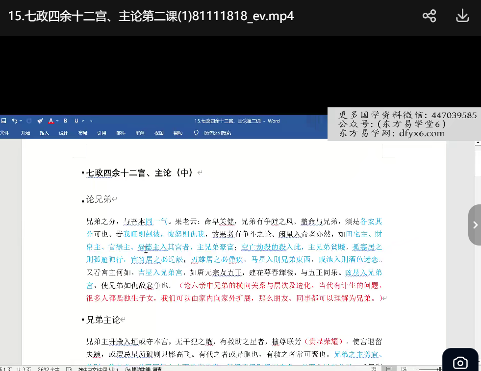The width and height of the screenshot is (481, 371).
Task: Toggle underline U formatting
Action: point(76,121)
